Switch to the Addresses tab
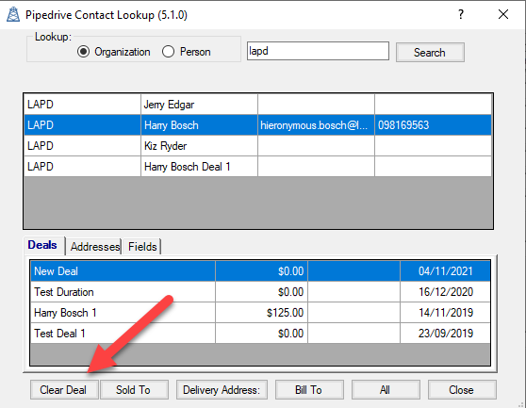526x408 pixels. (95, 247)
